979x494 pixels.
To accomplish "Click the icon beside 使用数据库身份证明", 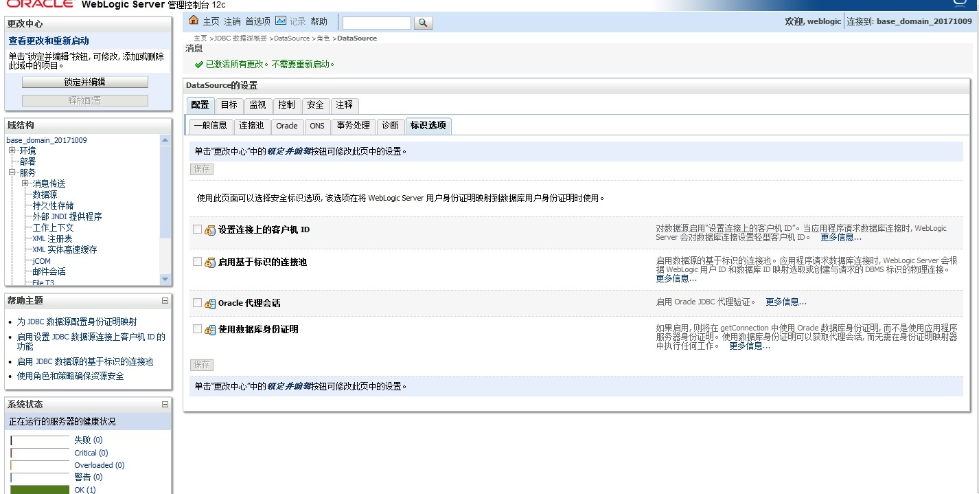I will tap(210, 330).
